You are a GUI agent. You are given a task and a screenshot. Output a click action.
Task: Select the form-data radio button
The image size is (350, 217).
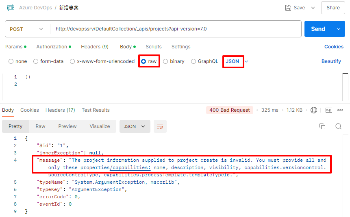[x=36, y=61]
